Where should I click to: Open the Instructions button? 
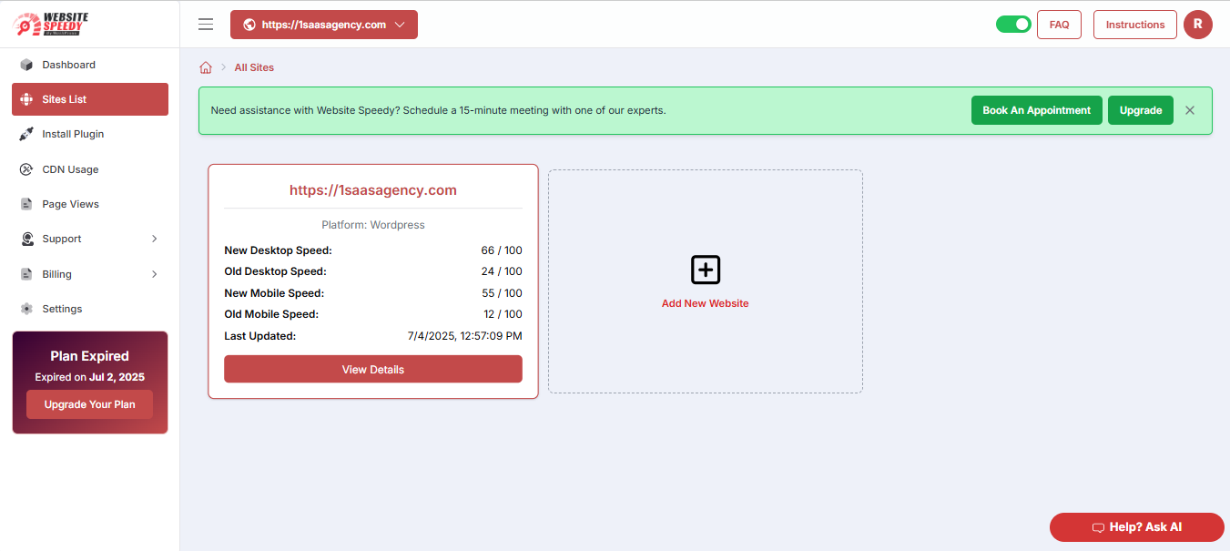click(x=1135, y=25)
